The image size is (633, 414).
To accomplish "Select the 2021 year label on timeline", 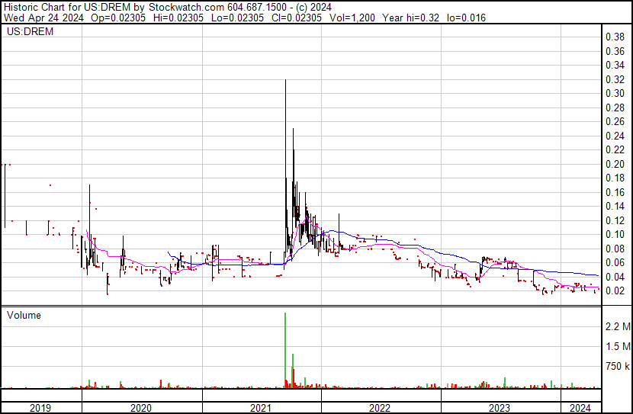I will coord(262,408).
